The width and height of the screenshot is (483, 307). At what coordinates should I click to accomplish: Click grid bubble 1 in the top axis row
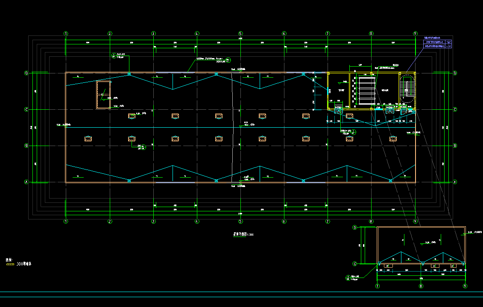[66, 33]
